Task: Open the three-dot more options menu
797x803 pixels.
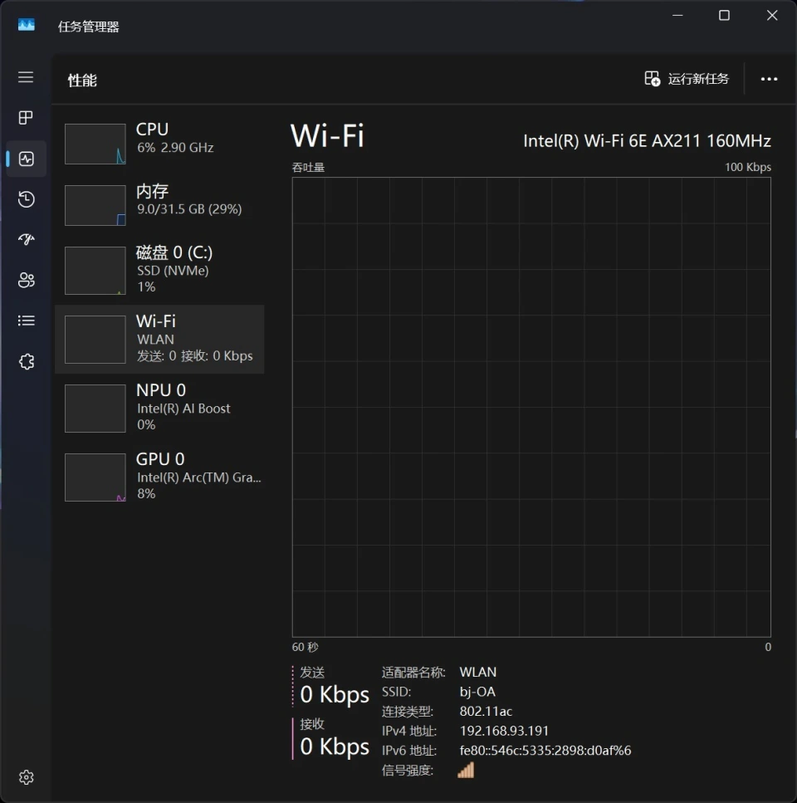Action: click(769, 79)
